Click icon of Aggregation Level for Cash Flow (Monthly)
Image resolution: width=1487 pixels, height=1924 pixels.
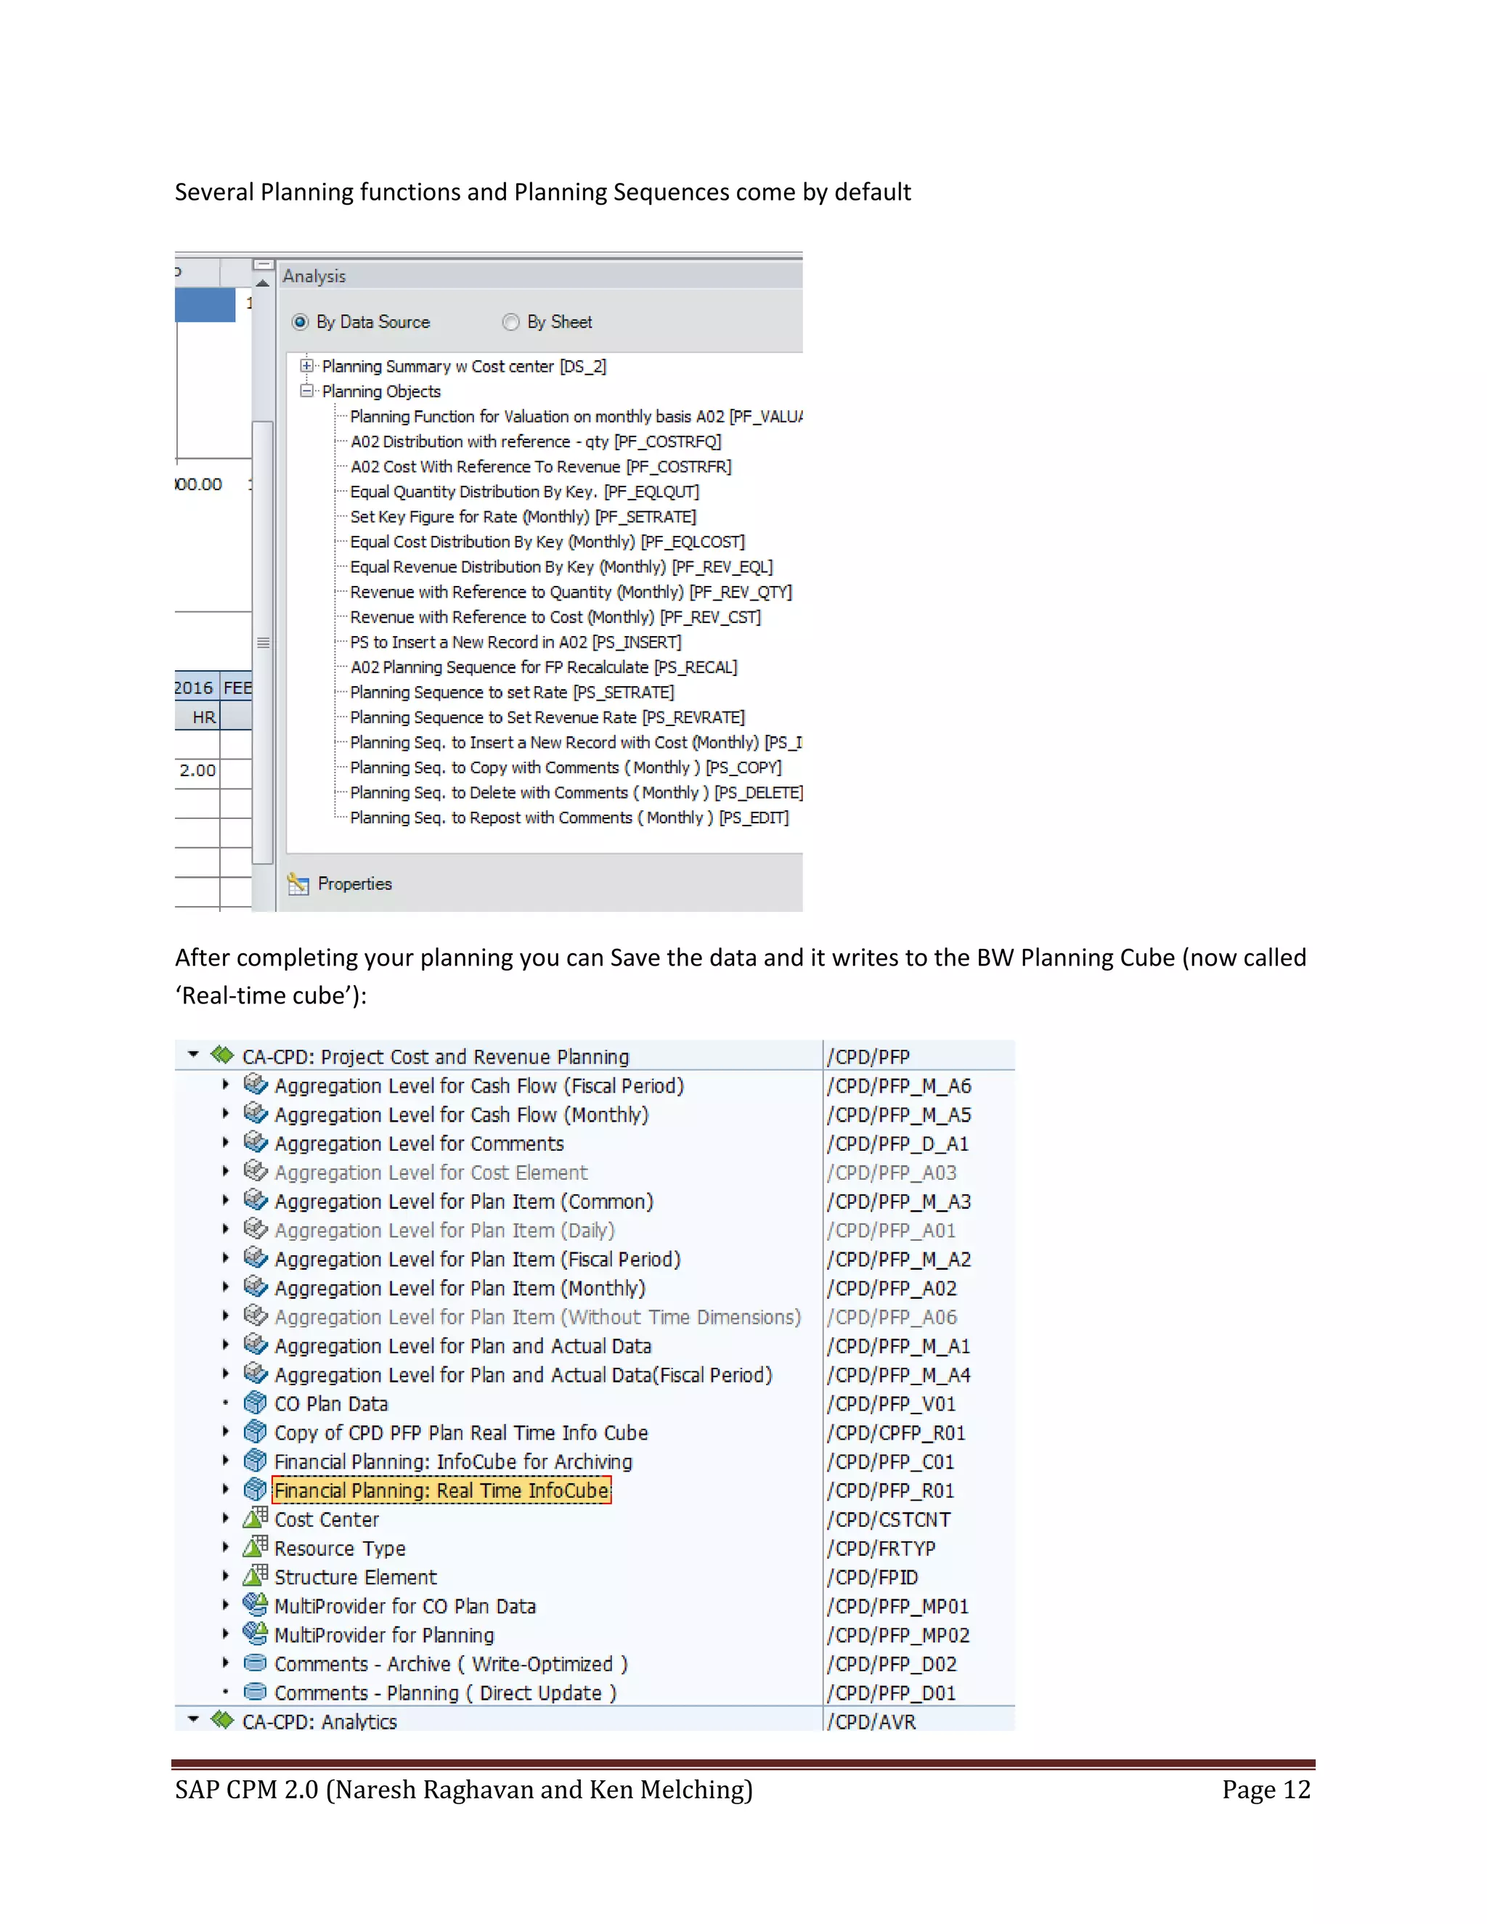point(256,1112)
